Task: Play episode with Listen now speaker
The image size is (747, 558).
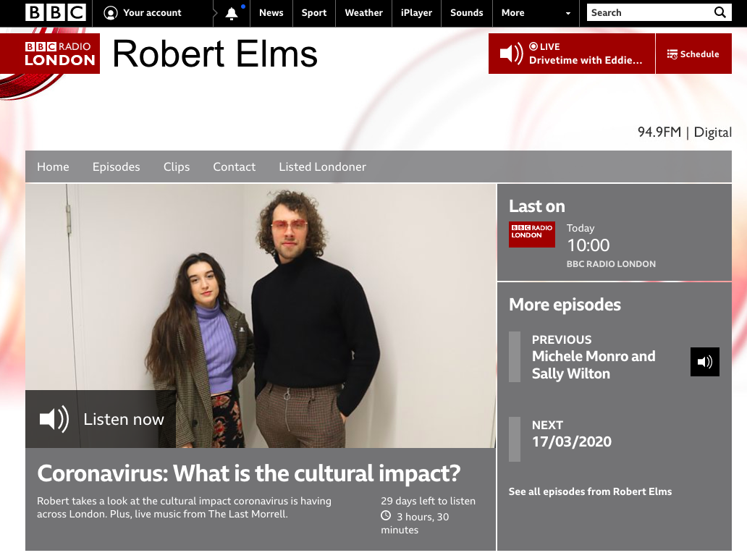Action: 54,419
